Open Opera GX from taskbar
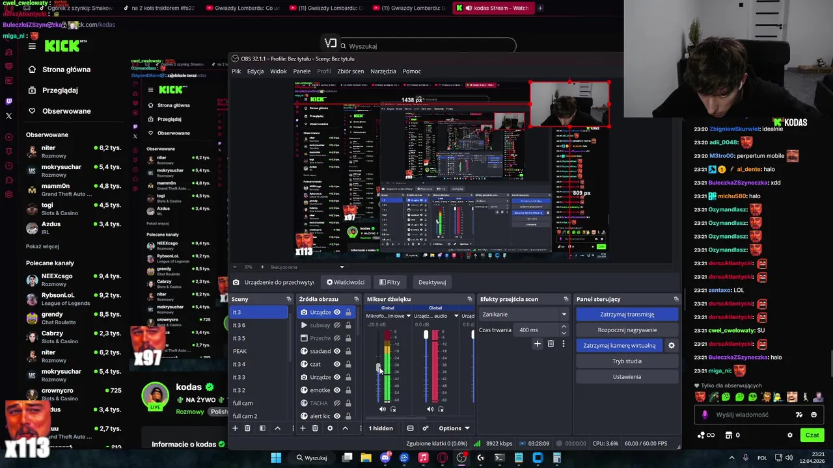This screenshot has height=468, width=833. (x=443, y=458)
